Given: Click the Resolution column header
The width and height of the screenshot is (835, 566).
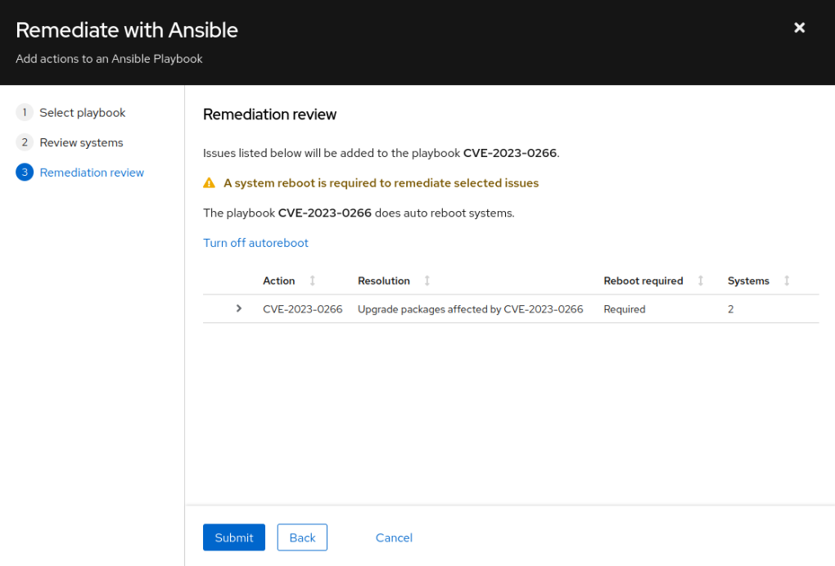Looking at the screenshot, I should [x=383, y=281].
